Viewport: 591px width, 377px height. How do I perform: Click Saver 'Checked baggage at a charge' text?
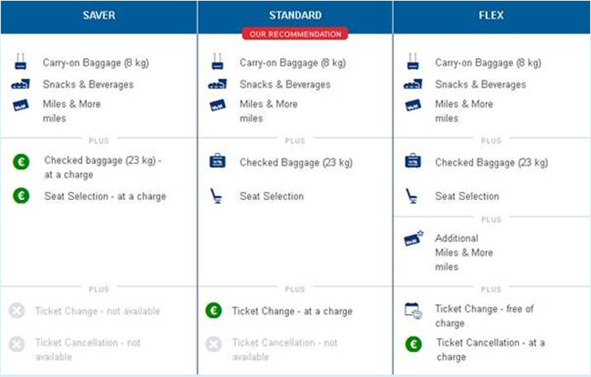(103, 167)
